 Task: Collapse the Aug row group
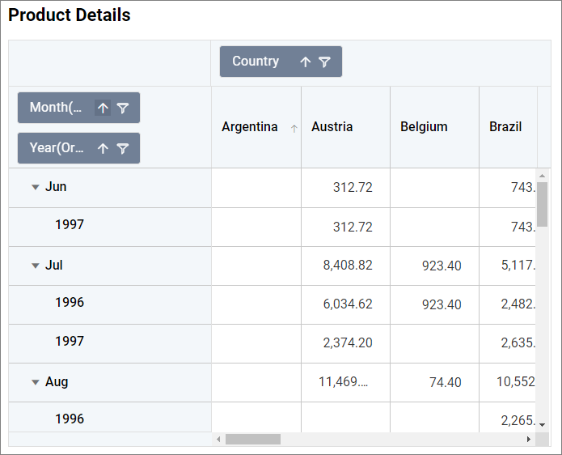[x=35, y=382]
